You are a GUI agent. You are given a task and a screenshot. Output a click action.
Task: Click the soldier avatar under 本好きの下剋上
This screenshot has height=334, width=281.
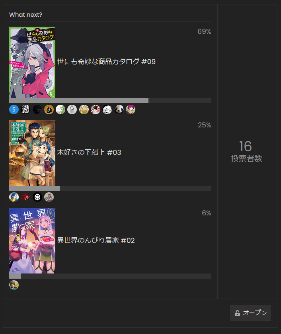pyautogui.click(x=49, y=197)
